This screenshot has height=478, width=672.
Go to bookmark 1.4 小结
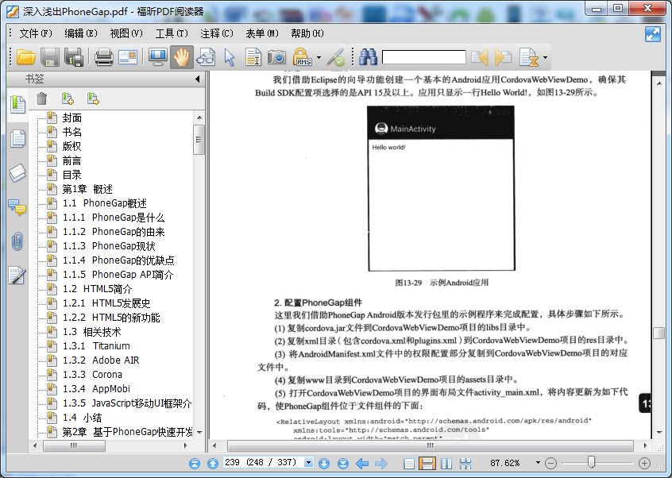[x=82, y=417]
